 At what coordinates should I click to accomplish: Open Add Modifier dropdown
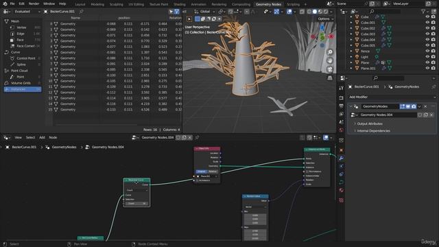pyautogui.click(x=392, y=97)
